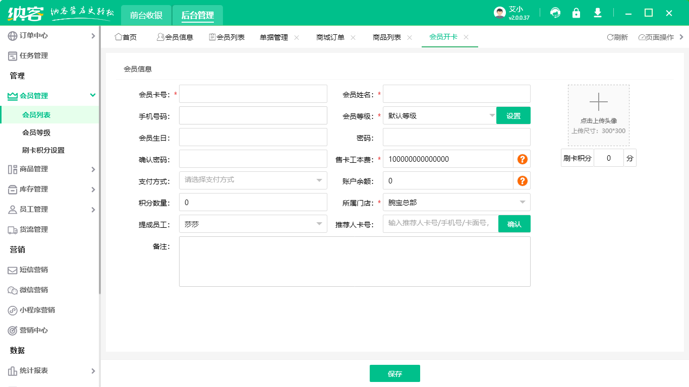The image size is (689, 387).
Task: Collapse the 会员管理 sidebar section
Action: coord(92,95)
